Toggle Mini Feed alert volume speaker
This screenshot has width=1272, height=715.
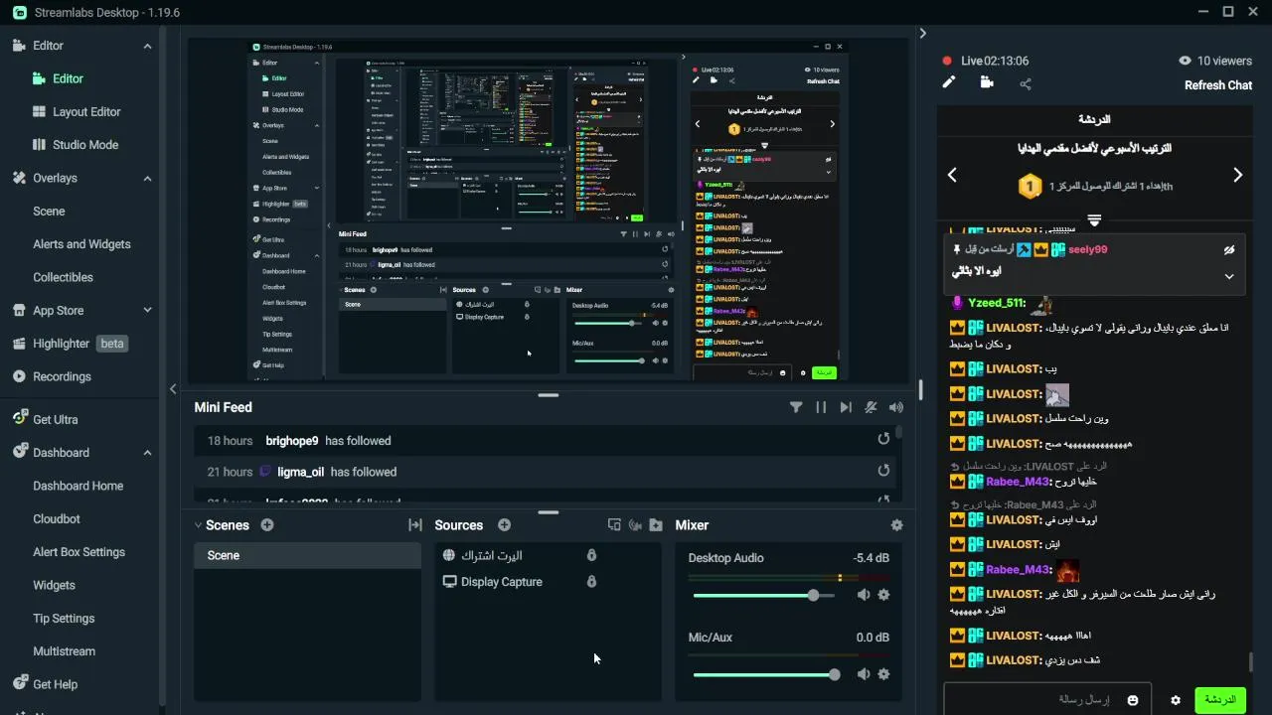tap(896, 407)
